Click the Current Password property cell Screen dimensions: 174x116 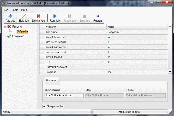pos(76,67)
